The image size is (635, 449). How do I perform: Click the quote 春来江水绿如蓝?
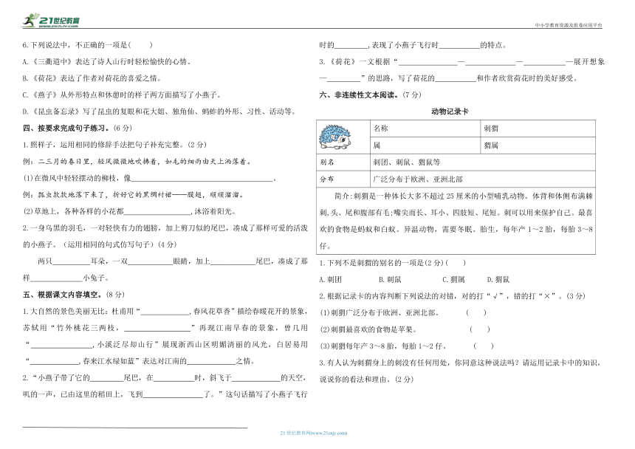point(109,361)
